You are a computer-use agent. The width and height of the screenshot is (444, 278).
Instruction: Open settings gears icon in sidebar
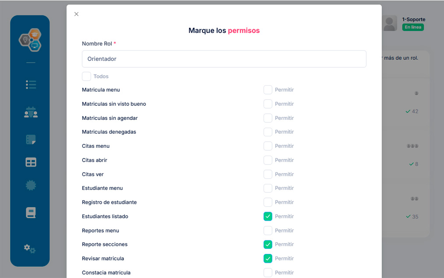click(x=30, y=249)
